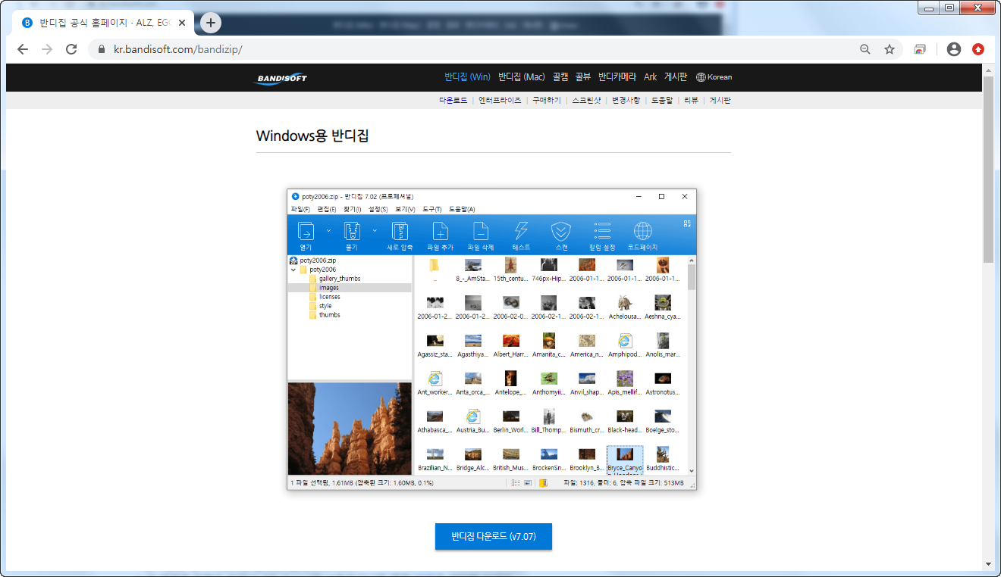The image size is (1001, 577).
Task: Click 파일 추가 icon in Bandizip screenshot
Action: click(440, 231)
